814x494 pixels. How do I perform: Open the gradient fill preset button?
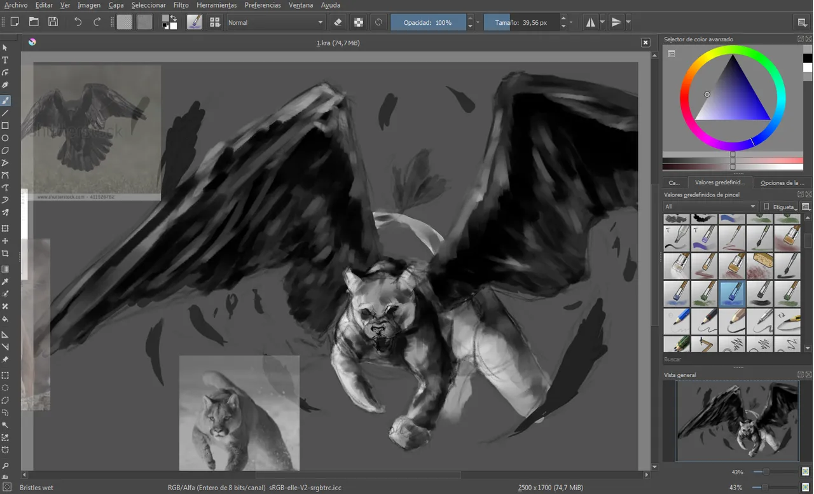(x=125, y=22)
